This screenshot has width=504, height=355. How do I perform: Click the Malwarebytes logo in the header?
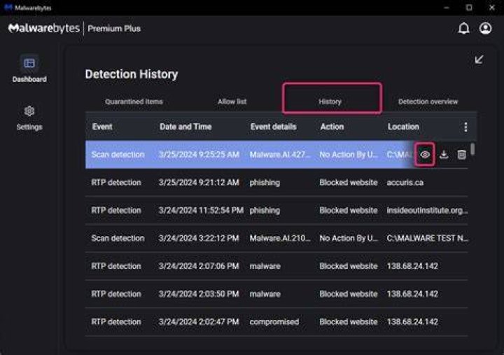pyautogui.click(x=44, y=28)
